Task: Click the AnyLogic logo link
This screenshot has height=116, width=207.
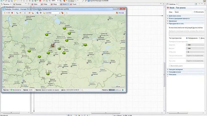Action: (120, 13)
